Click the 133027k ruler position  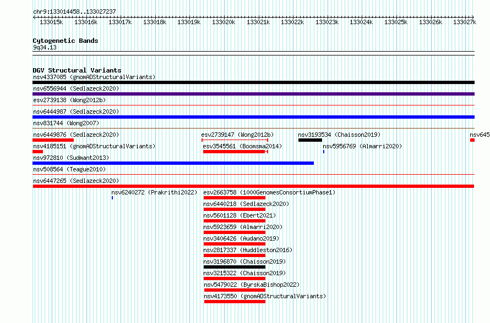coord(465,22)
